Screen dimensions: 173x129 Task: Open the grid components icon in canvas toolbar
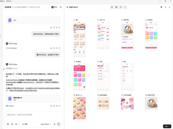116,7
